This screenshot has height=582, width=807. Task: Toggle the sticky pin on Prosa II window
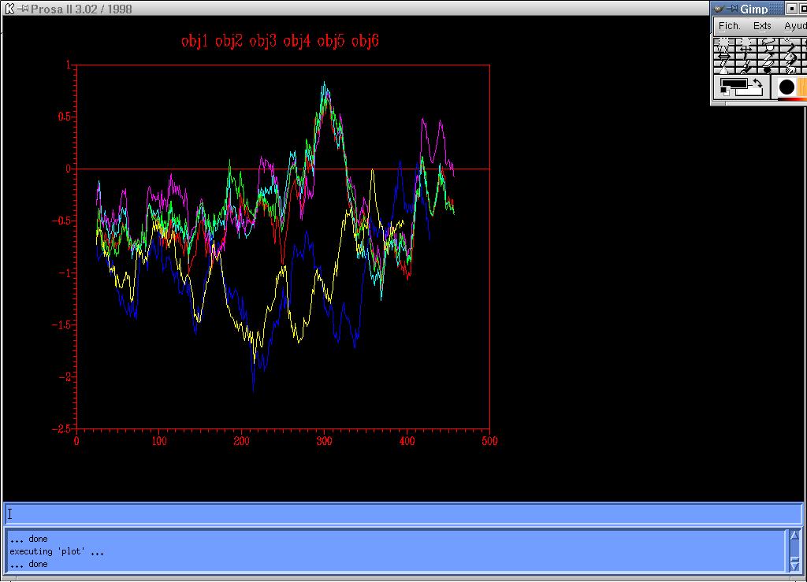[x=23, y=9]
